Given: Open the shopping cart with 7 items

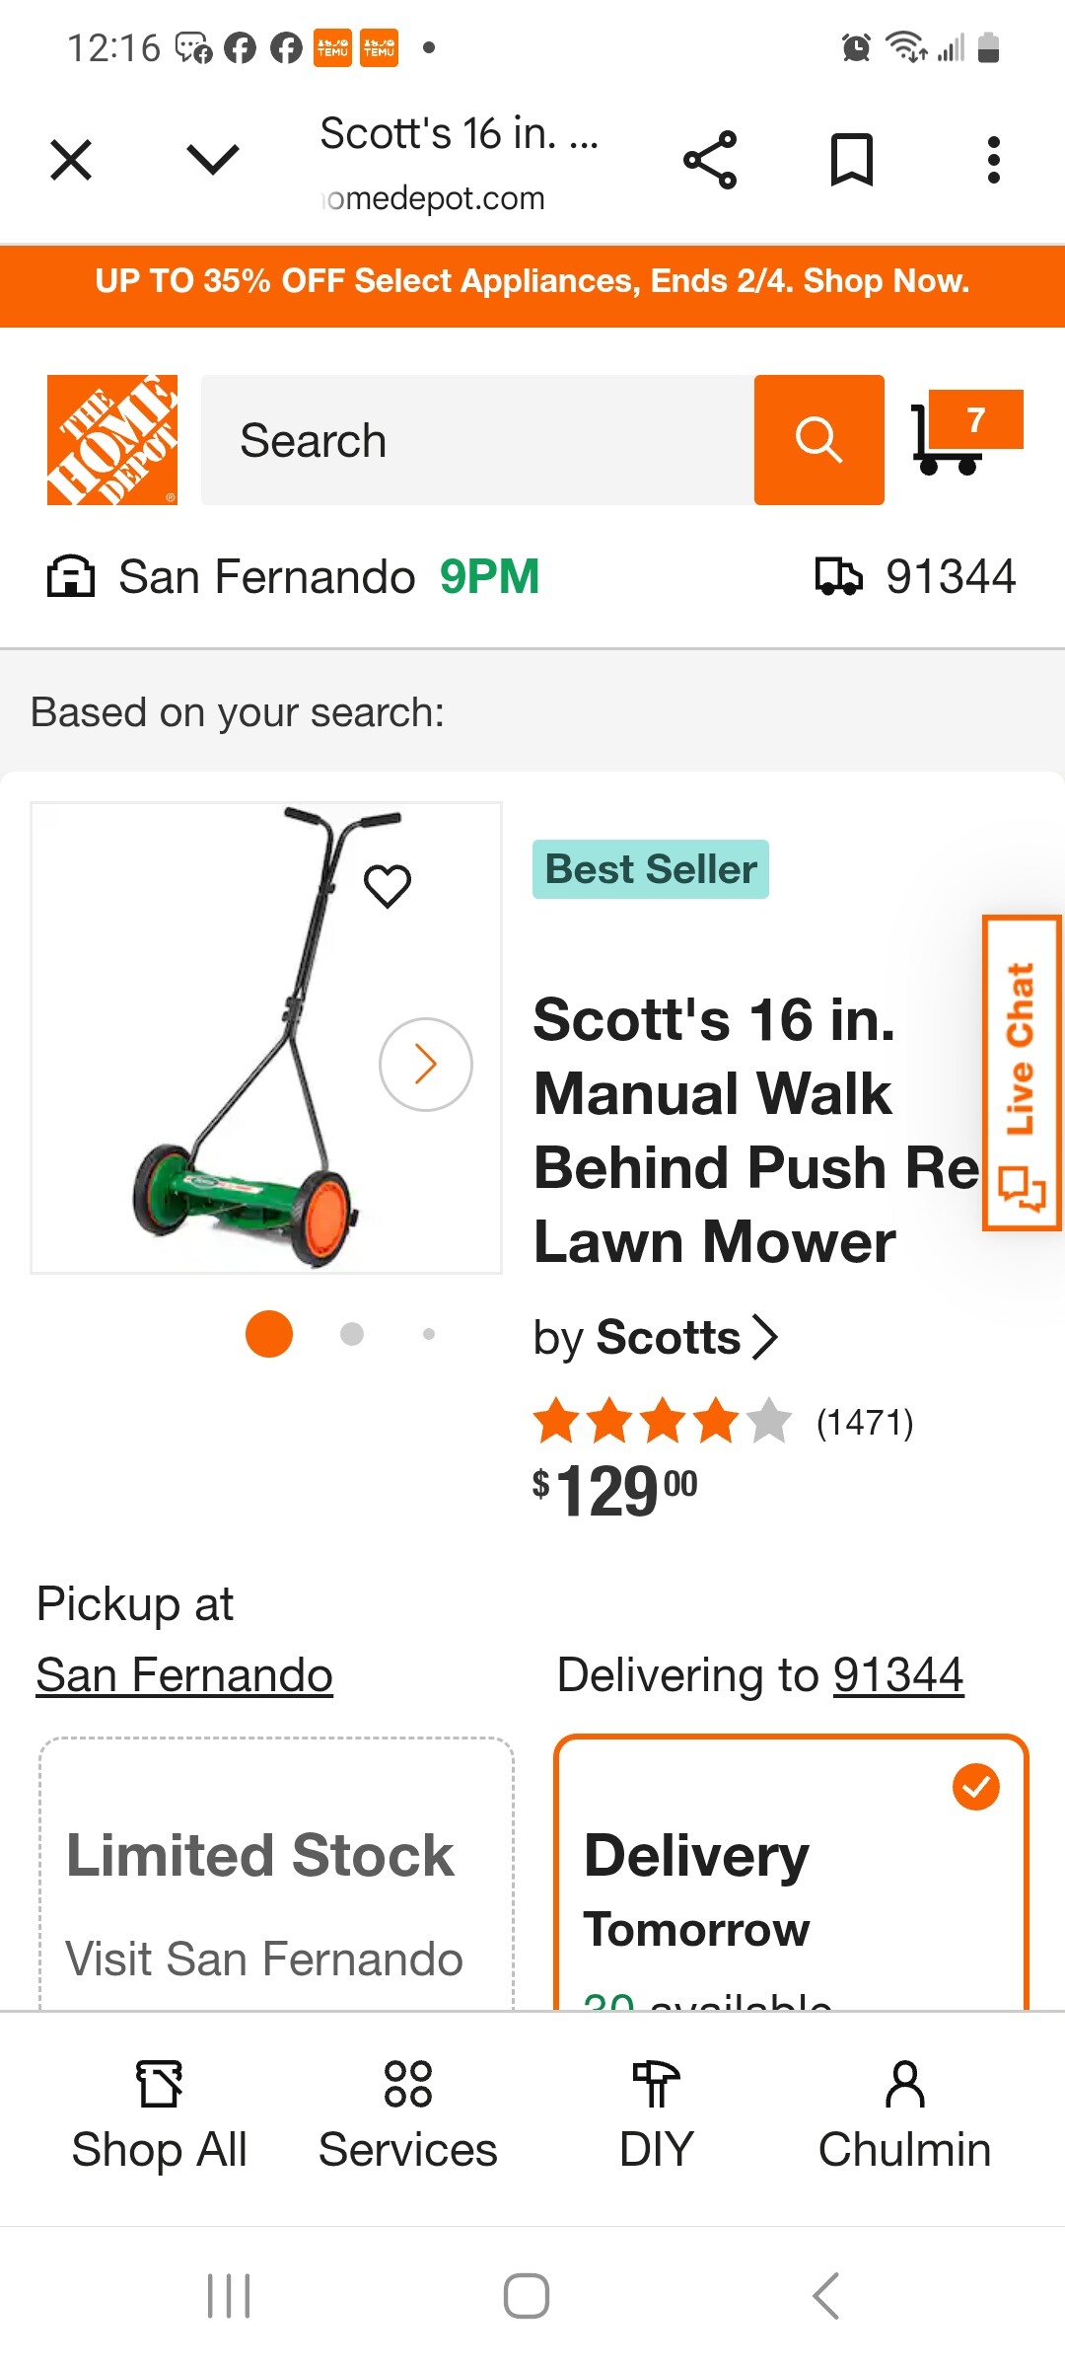Looking at the screenshot, I should pos(966,435).
